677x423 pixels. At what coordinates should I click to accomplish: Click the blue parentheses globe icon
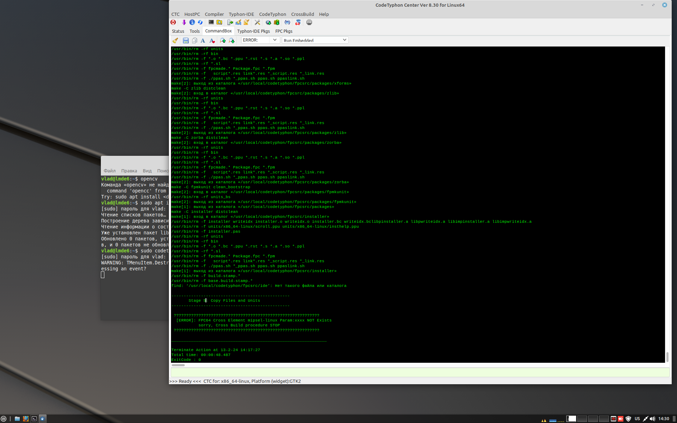(287, 22)
